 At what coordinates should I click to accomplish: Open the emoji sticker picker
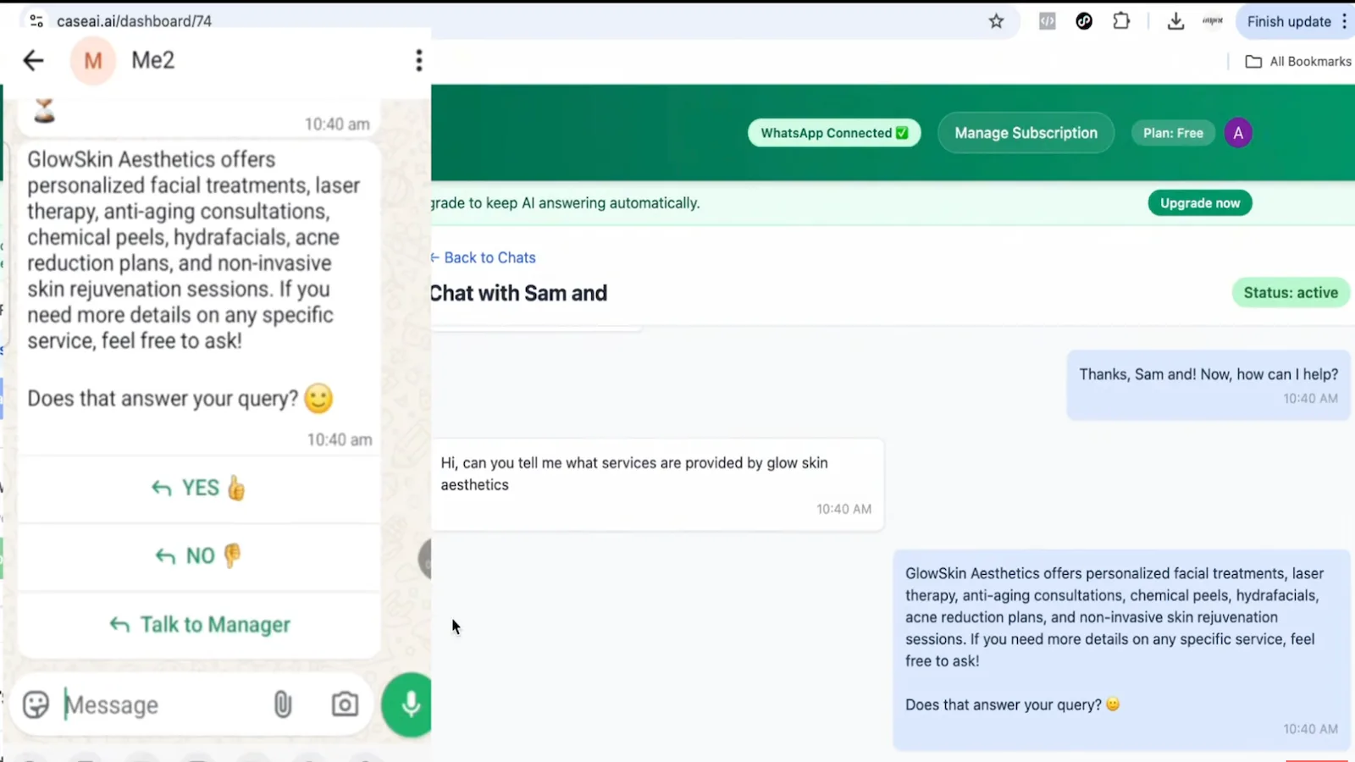[36, 704]
